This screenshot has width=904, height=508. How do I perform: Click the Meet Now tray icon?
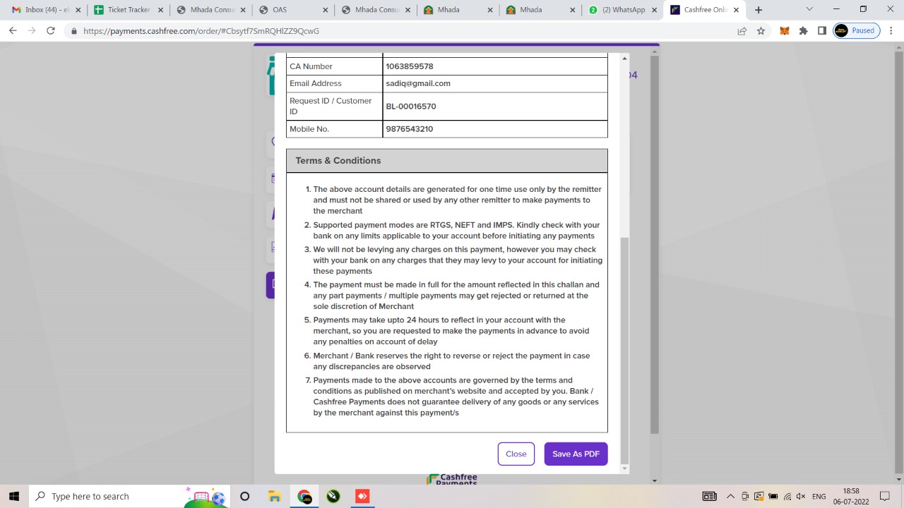pos(745,497)
